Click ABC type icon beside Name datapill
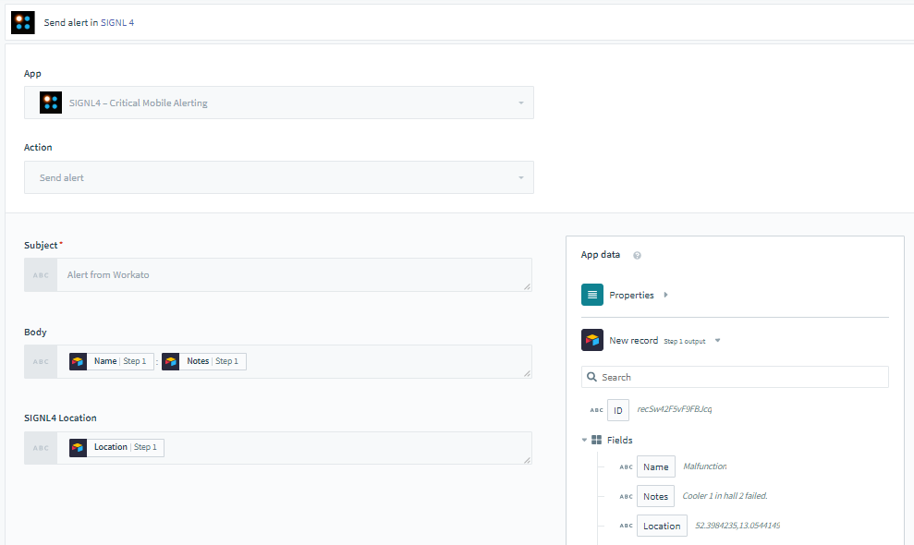 [626, 466]
